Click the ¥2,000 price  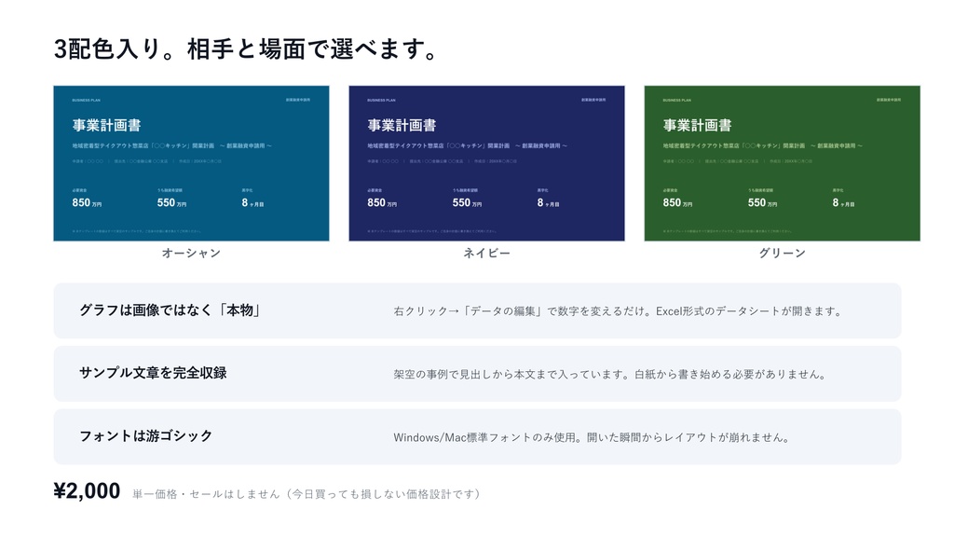click(x=87, y=490)
